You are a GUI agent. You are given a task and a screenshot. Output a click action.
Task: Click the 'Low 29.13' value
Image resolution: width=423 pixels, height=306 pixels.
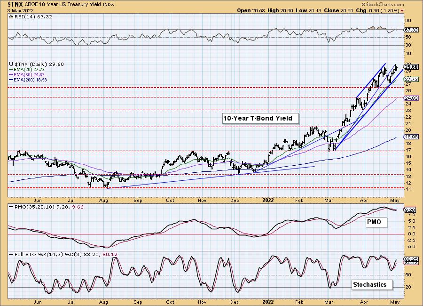[x=309, y=10]
